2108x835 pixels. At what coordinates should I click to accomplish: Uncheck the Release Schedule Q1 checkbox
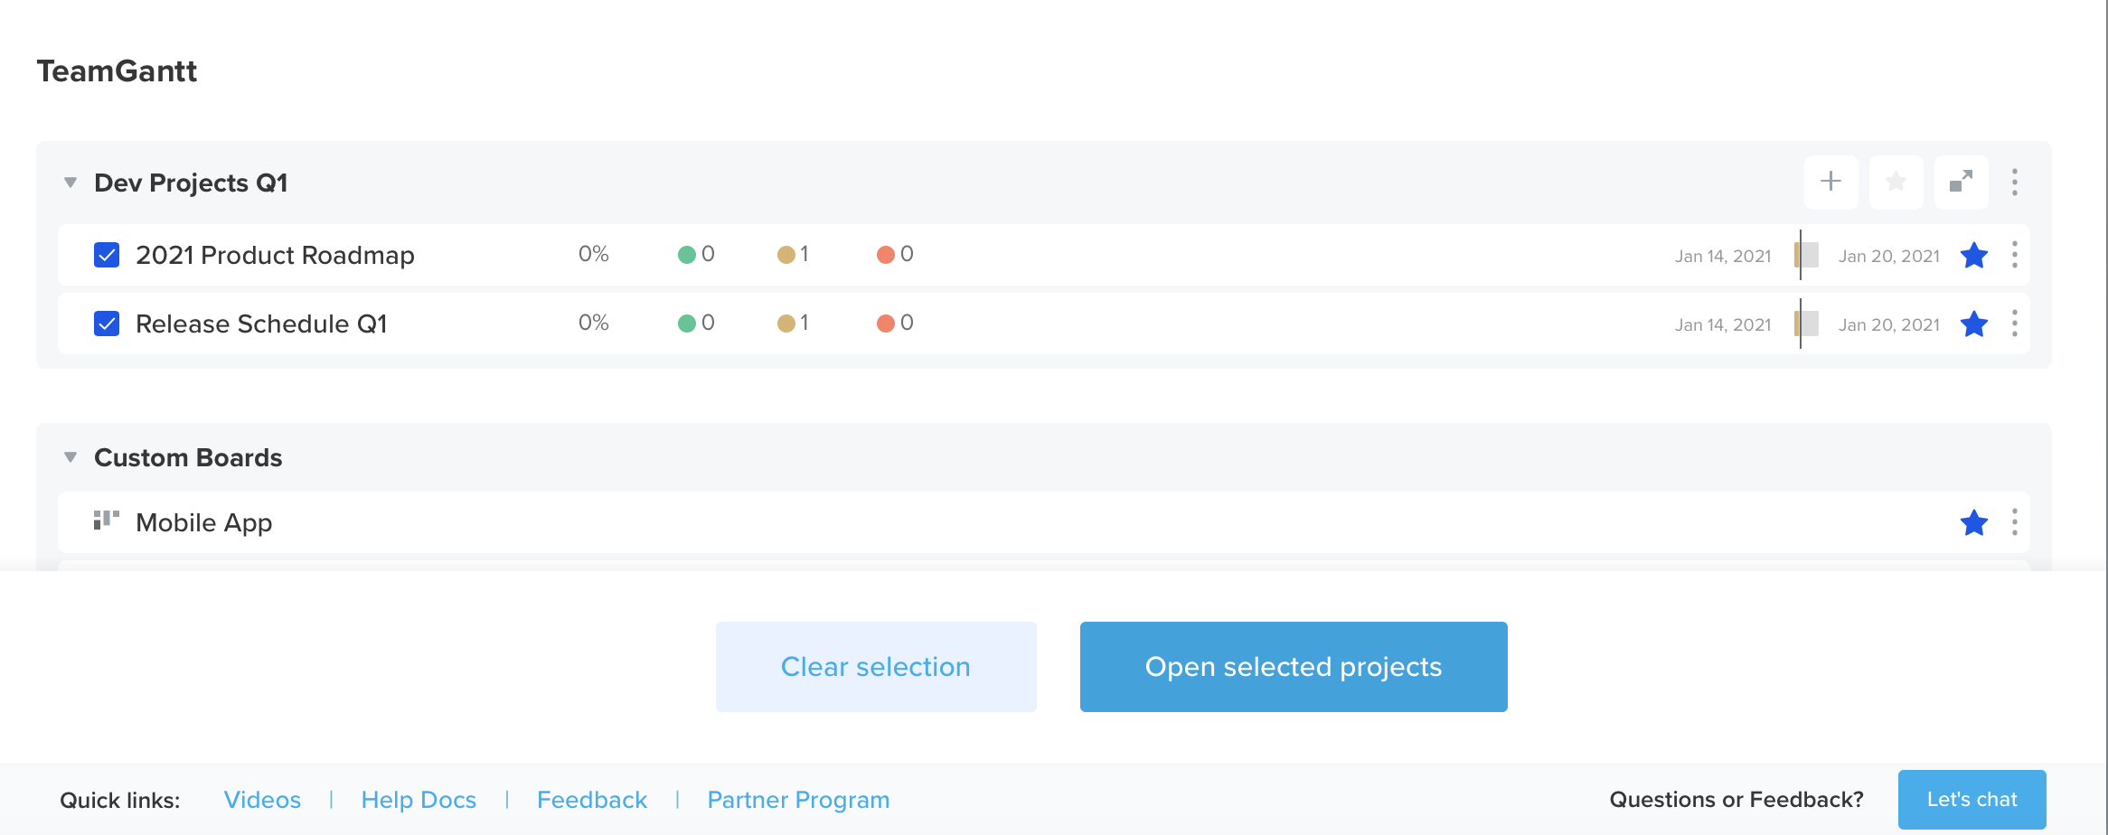[107, 324]
